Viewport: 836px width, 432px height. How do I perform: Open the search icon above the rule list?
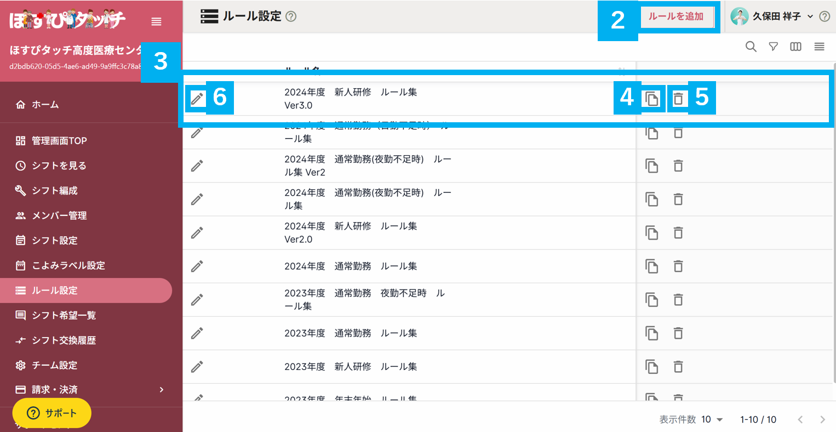751,47
